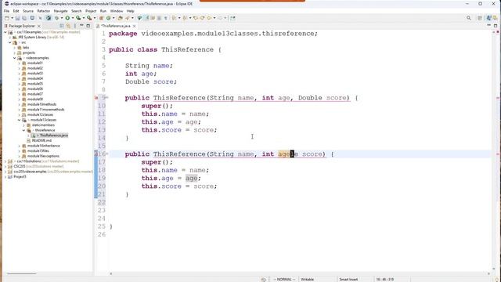Click the Open Type toolbar icon
This screenshot has width=501, height=282.
pyautogui.click(x=120, y=18)
